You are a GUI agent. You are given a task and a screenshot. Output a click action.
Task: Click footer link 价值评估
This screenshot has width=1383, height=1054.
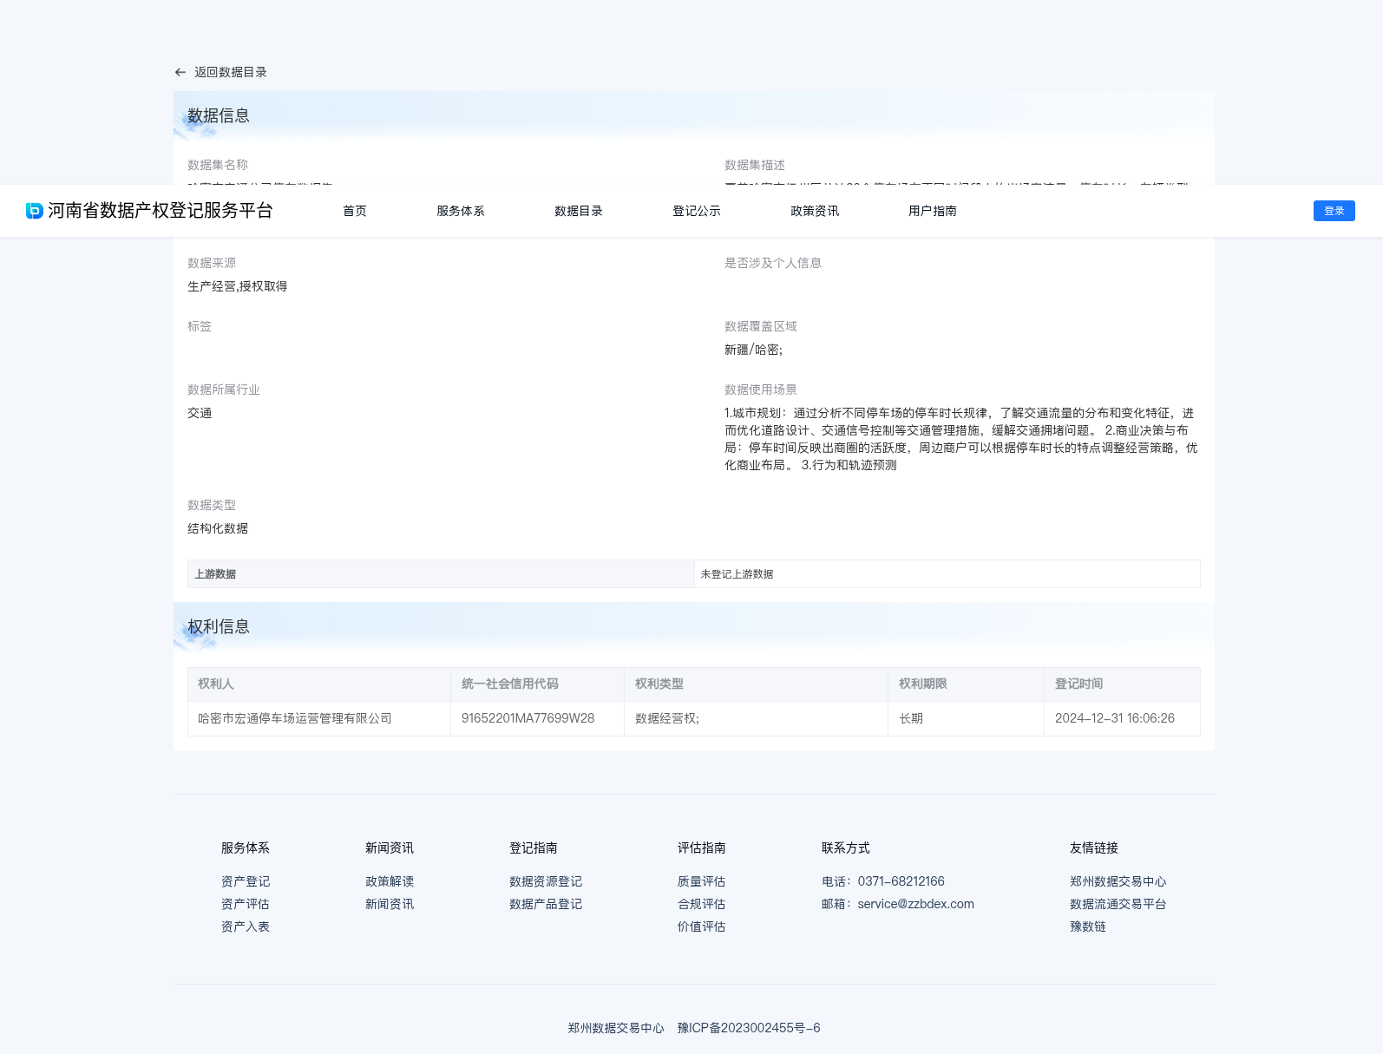pyautogui.click(x=702, y=926)
